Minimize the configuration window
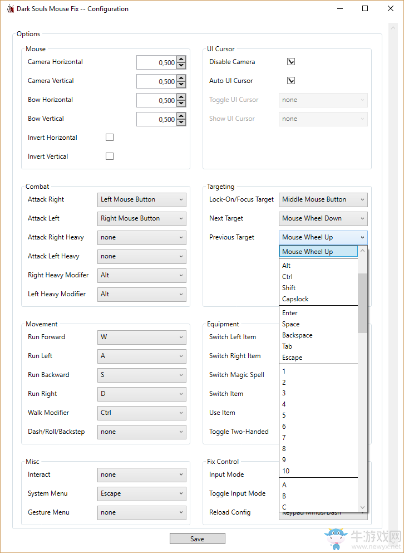This screenshot has height=553, width=404. click(x=340, y=8)
